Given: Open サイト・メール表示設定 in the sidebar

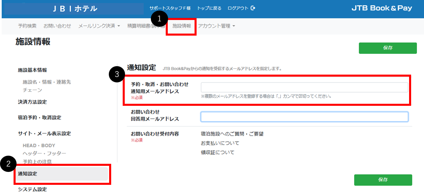Looking at the screenshot, I should coord(44,134).
